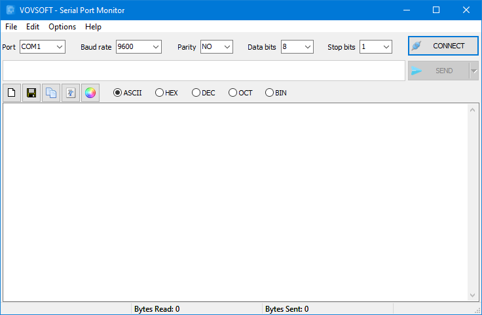Click inside the serial output text area
This screenshot has width=482, height=315.
(235, 203)
